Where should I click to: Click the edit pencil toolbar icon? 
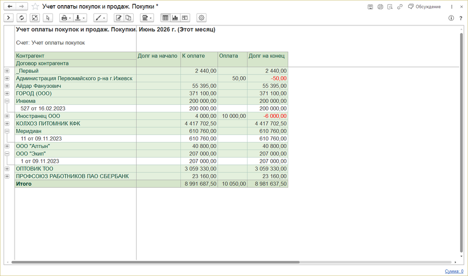click(119, 18)
